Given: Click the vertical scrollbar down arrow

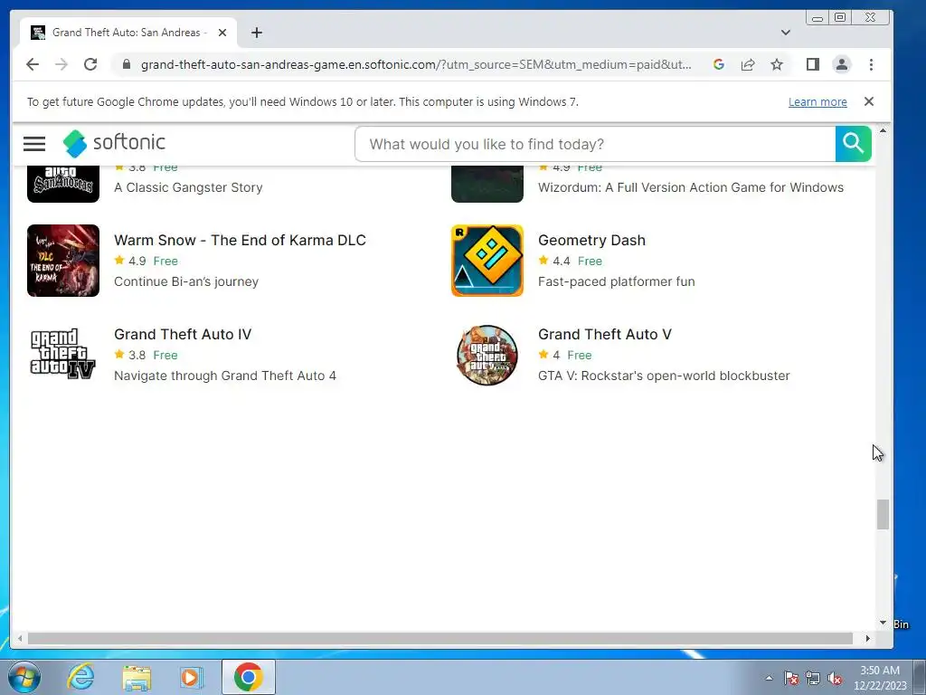Looking at the screenshot, I should pos(883,623).
